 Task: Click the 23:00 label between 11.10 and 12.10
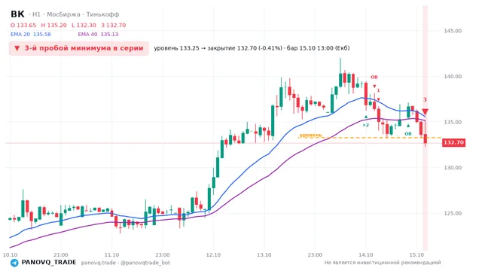(163, 254)
